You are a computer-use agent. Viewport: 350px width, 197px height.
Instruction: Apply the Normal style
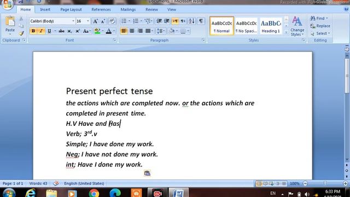click(x=221, y=26)
